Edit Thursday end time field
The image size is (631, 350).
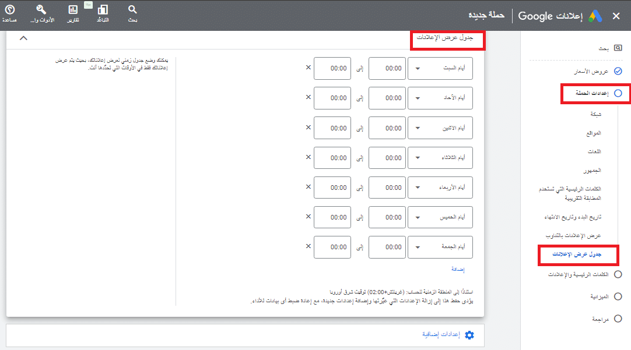tap(332, 217)
